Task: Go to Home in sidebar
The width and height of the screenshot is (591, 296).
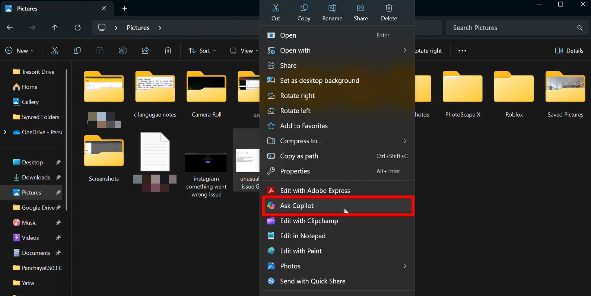Action: tap(25, 87)
